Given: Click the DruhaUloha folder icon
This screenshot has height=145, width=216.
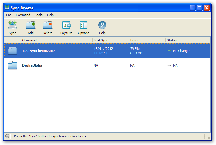Looking at the screenshot, I should 12,65.
